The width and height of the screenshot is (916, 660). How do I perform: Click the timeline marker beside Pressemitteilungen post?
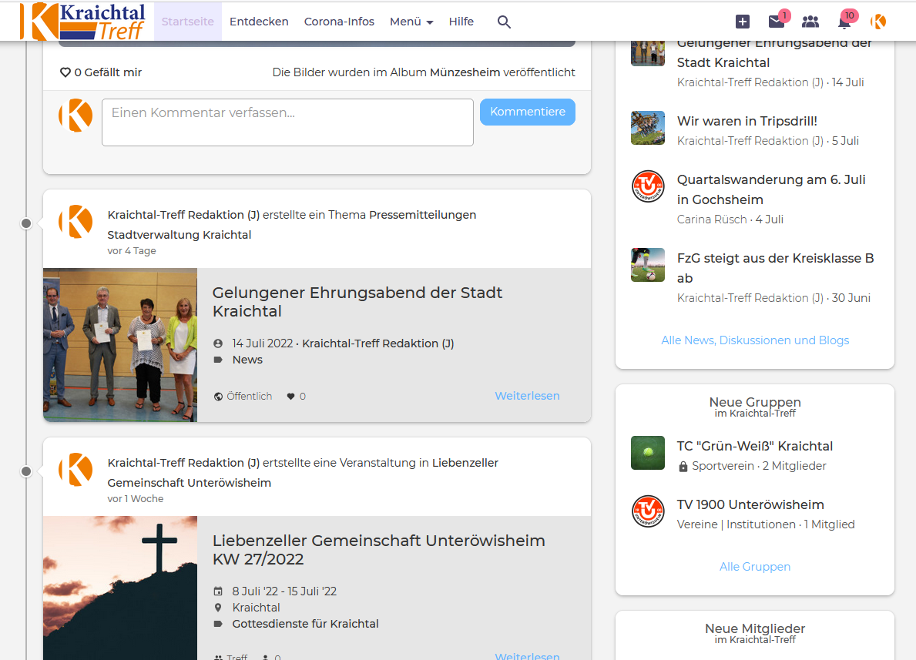[x=26, y=223]
